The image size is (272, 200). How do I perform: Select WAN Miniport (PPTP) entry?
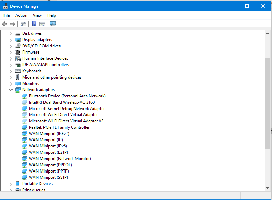tap(49, 171)
